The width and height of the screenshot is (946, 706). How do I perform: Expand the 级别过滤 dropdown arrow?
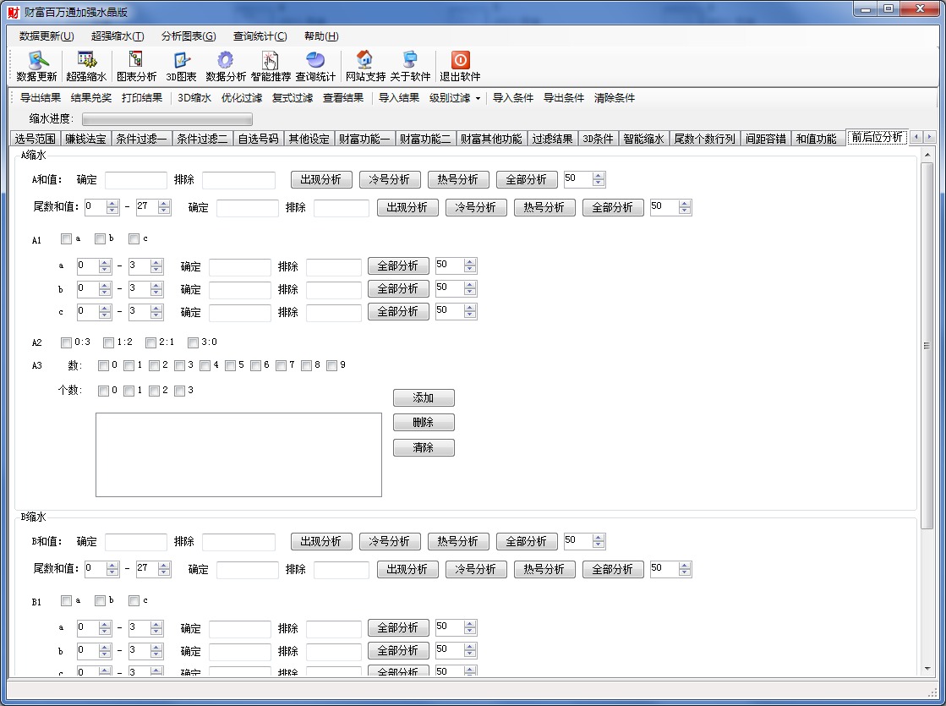click(x=478, y=98)
